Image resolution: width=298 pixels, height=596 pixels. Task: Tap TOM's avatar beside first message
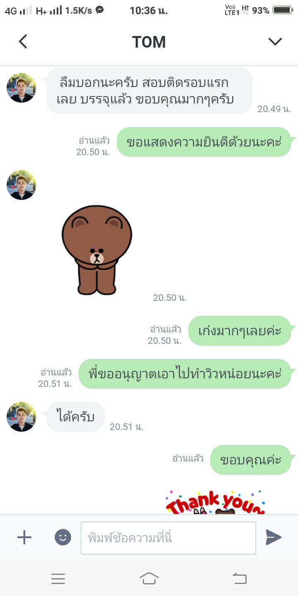click(x=22, y=88)
